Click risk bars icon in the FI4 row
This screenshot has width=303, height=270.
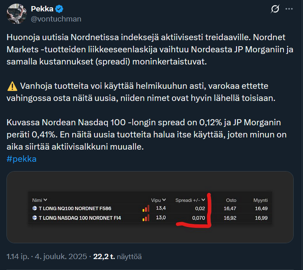pyautogui.click(x=146, y=218)
